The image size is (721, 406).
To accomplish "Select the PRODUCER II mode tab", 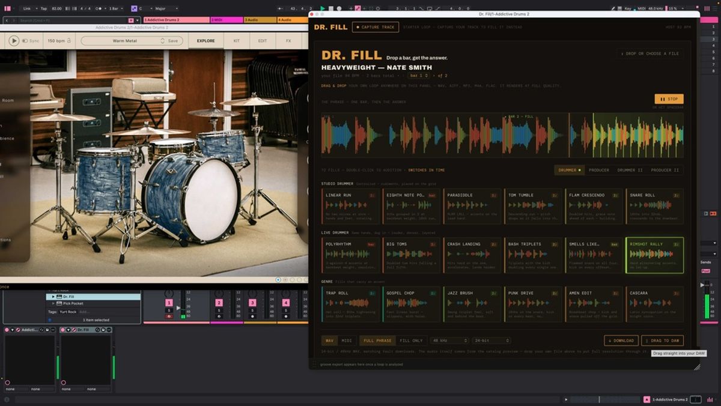I will coord(665,170).
